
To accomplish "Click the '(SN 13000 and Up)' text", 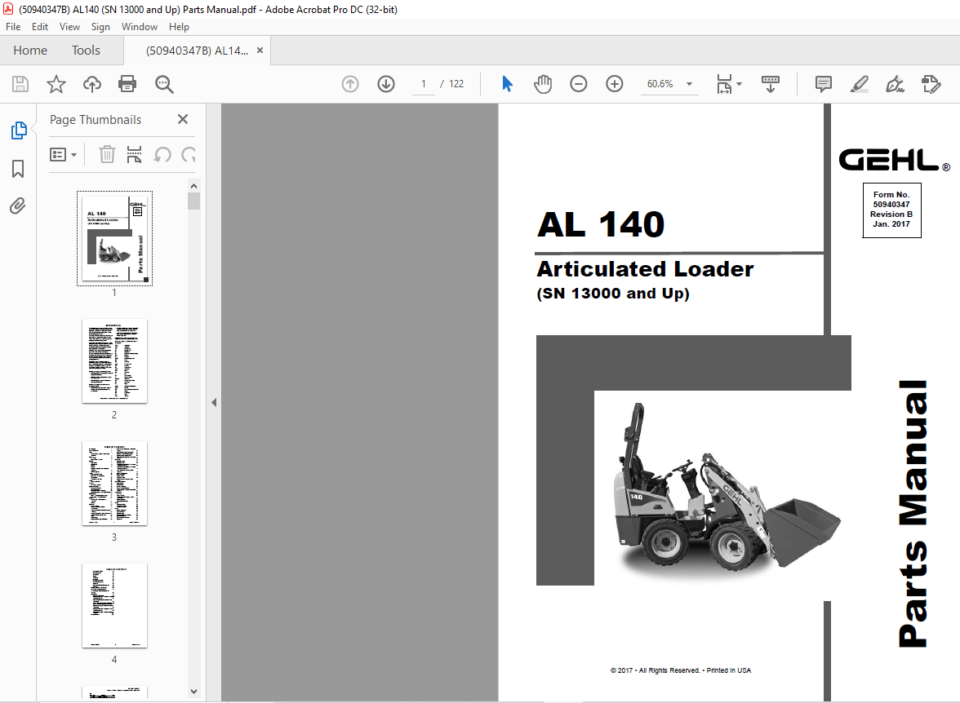I will 613,294.
